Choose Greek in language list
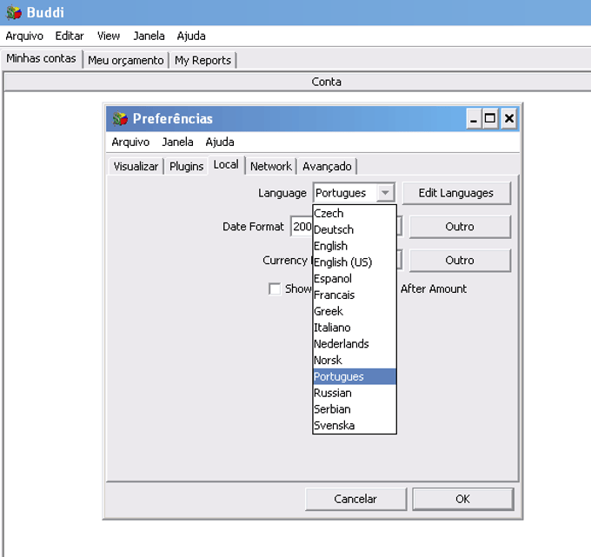The width and height of the screenshot is (591, 557). pyautogui.click(x=355, y=311)
